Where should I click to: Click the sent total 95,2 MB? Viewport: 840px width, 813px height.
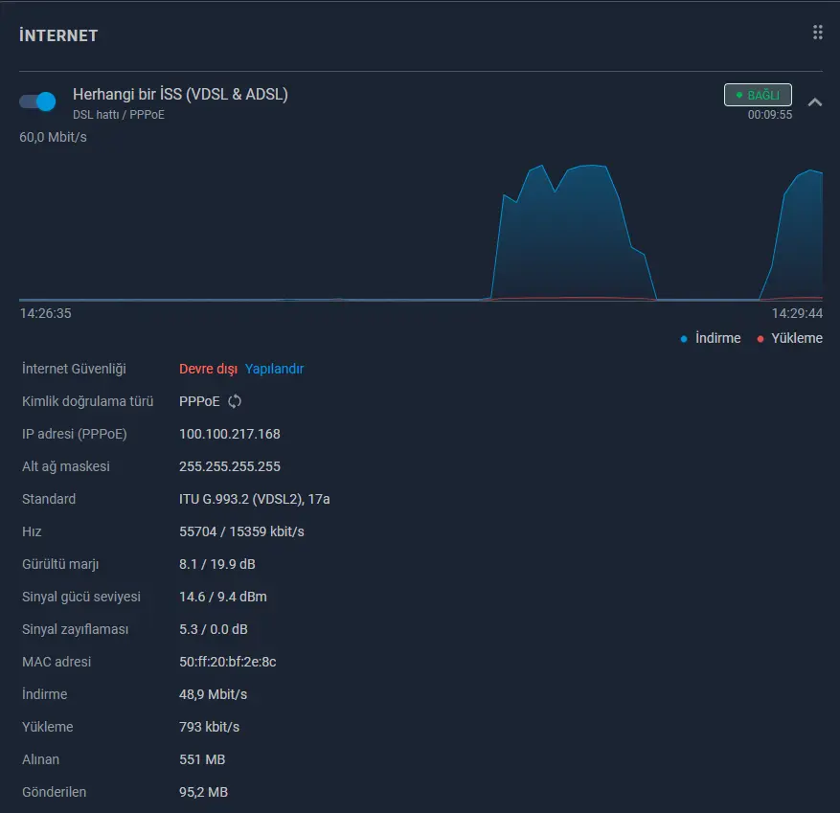coord(204,792)
